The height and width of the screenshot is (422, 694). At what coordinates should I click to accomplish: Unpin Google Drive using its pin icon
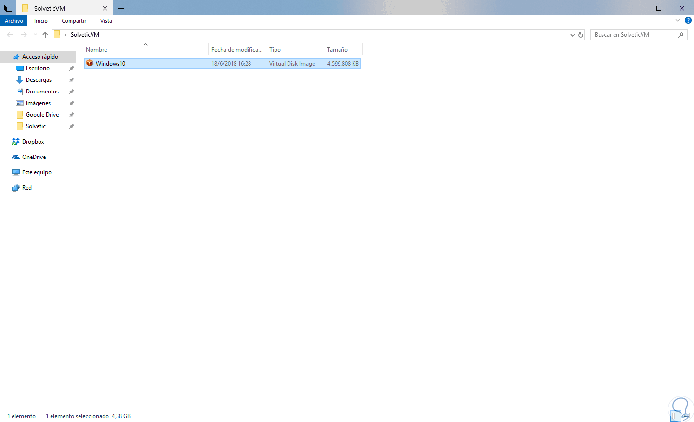(x=72, y=115)
